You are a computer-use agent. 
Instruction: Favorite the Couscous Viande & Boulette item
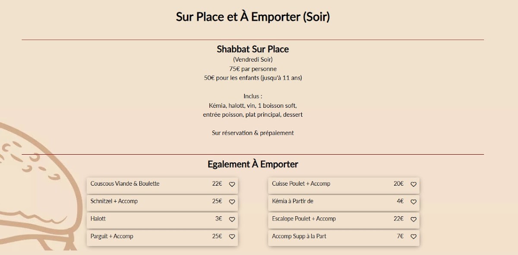click(x=232, y=184)
